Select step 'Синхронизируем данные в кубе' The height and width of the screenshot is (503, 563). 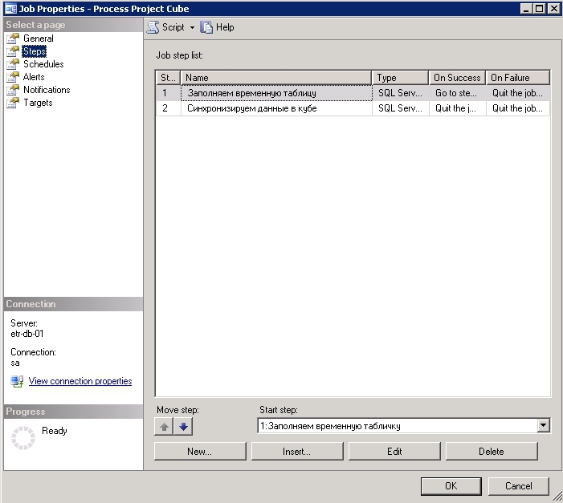(x=276, y=108)
